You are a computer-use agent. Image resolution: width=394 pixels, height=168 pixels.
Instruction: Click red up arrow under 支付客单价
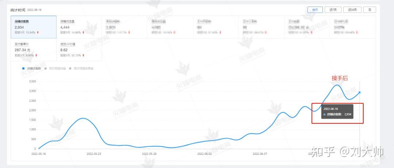click(x=36, y=55)
